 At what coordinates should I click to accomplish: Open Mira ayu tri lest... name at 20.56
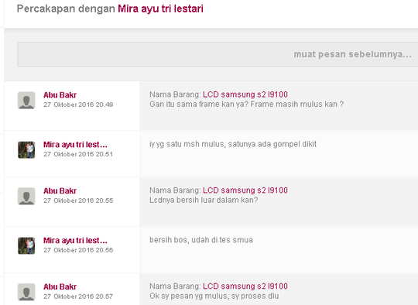pyautogui.click(x=75, y=241)
